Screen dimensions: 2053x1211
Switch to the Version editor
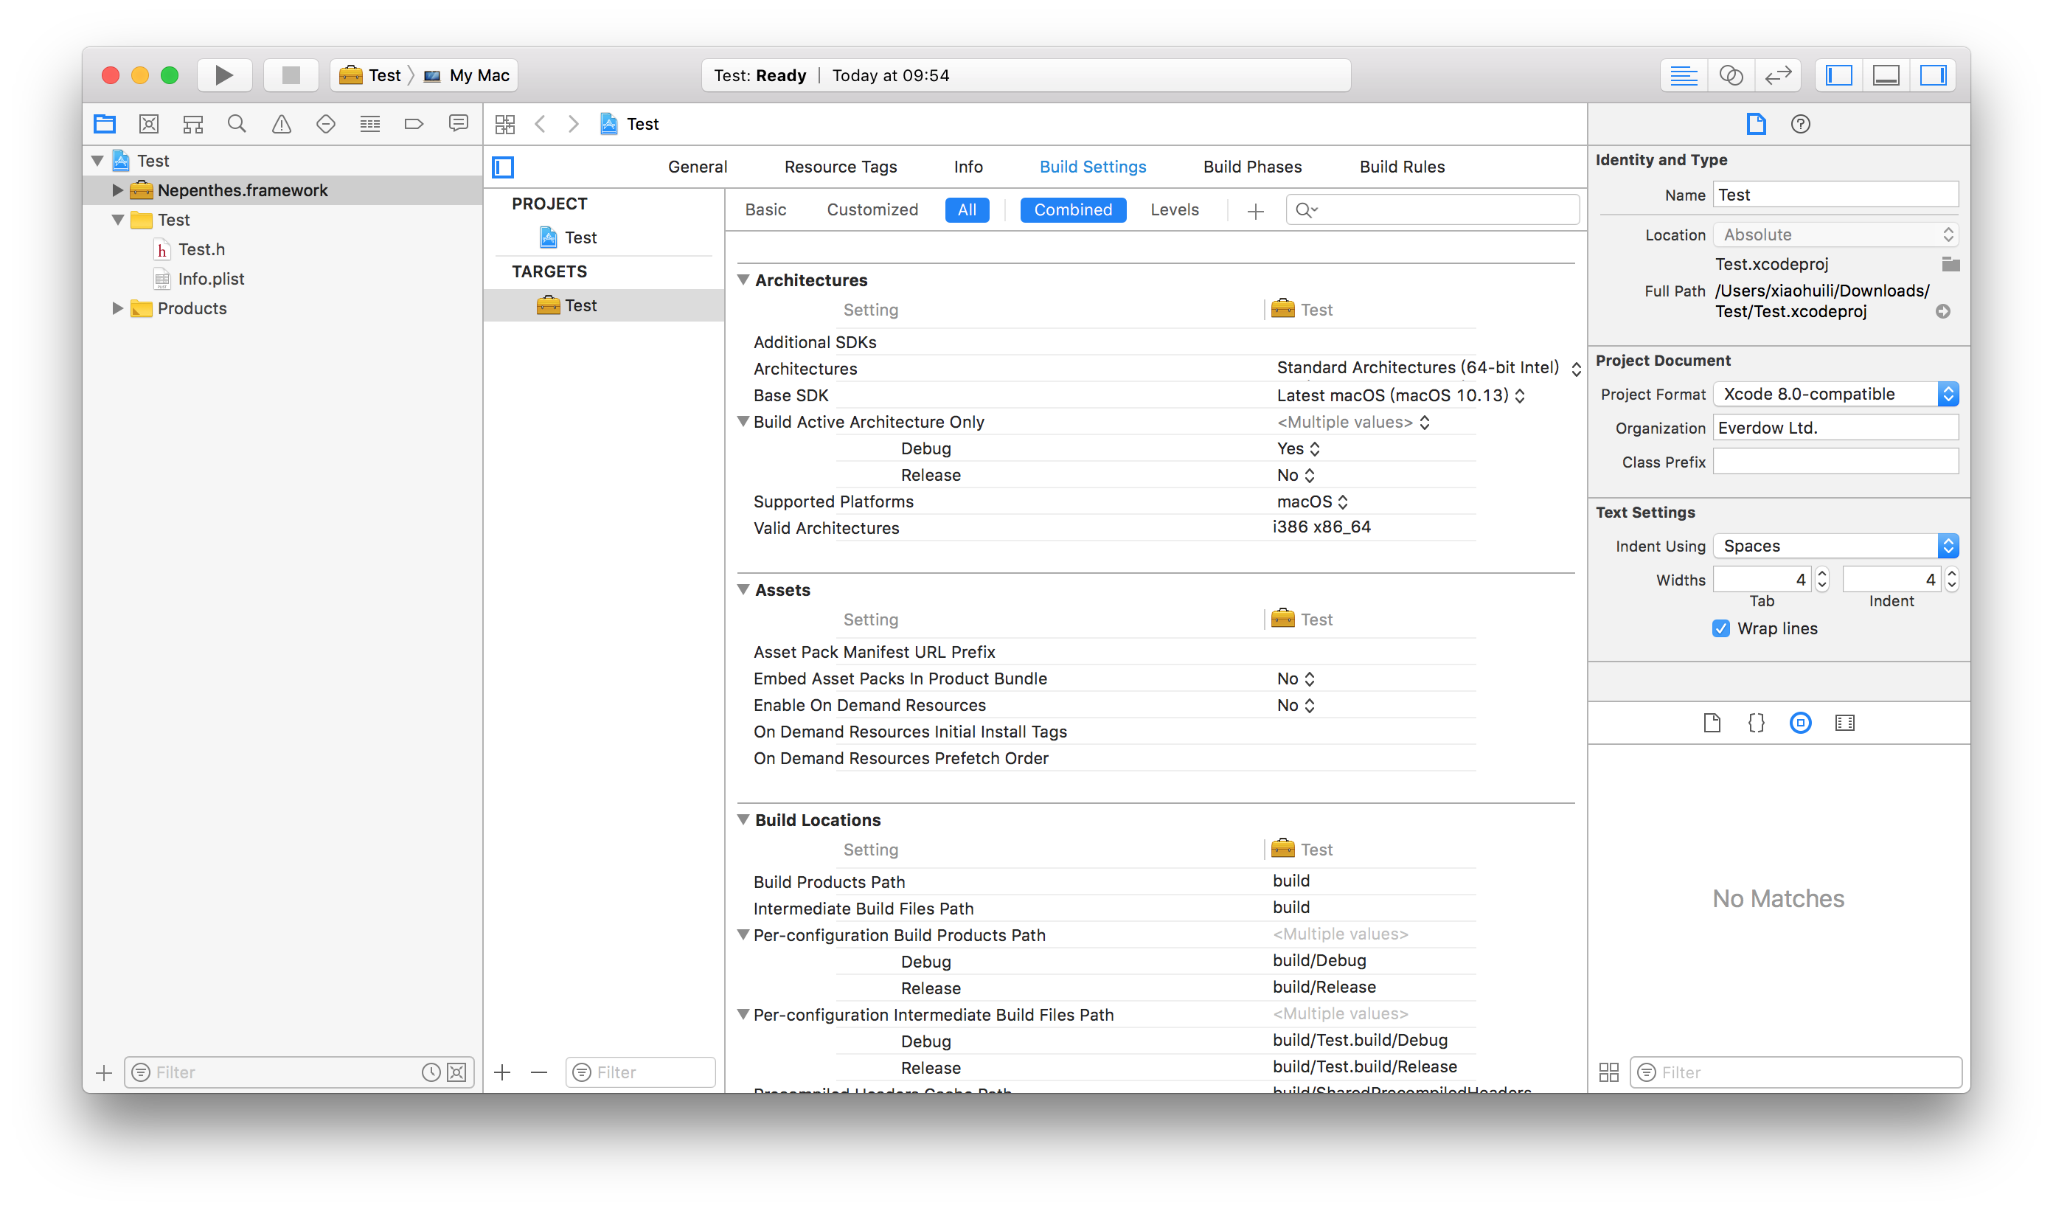1778,75
